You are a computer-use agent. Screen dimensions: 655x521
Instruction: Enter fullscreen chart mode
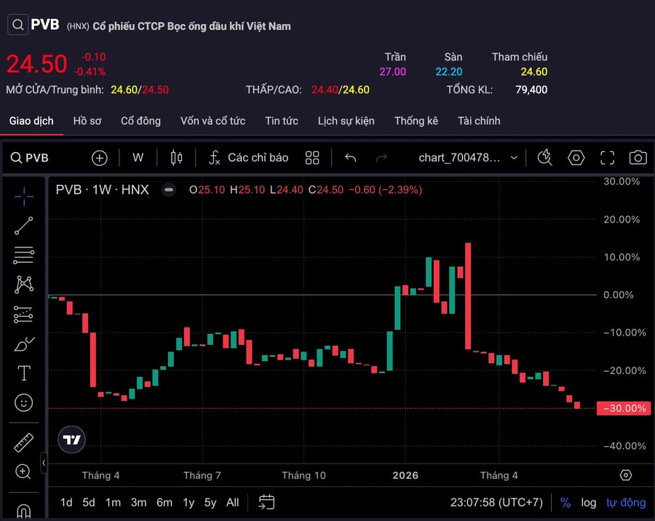click(607, 158)
